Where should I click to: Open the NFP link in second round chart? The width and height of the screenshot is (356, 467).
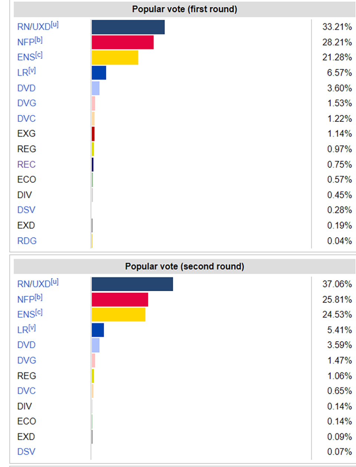(26, 300)
